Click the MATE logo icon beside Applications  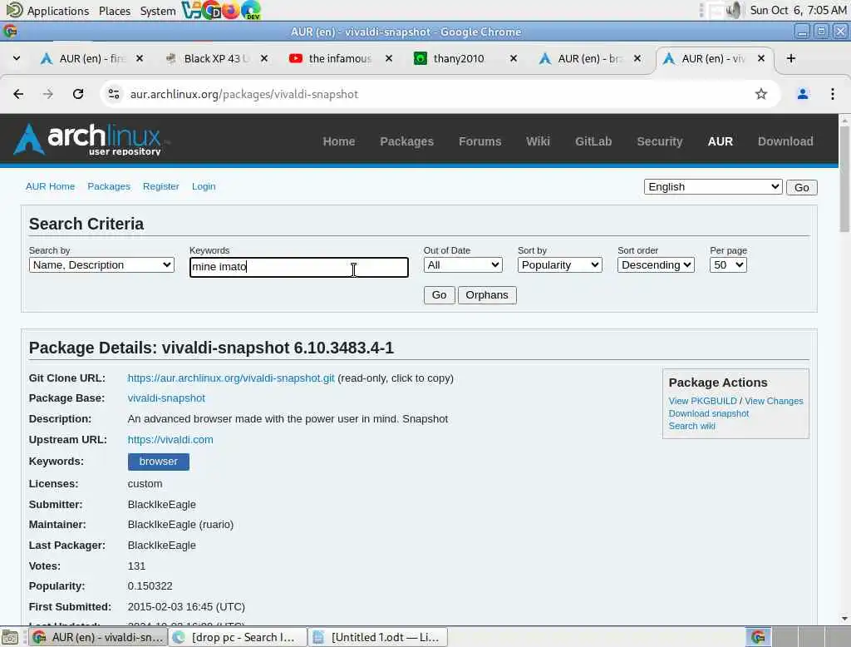click(14, 10)
